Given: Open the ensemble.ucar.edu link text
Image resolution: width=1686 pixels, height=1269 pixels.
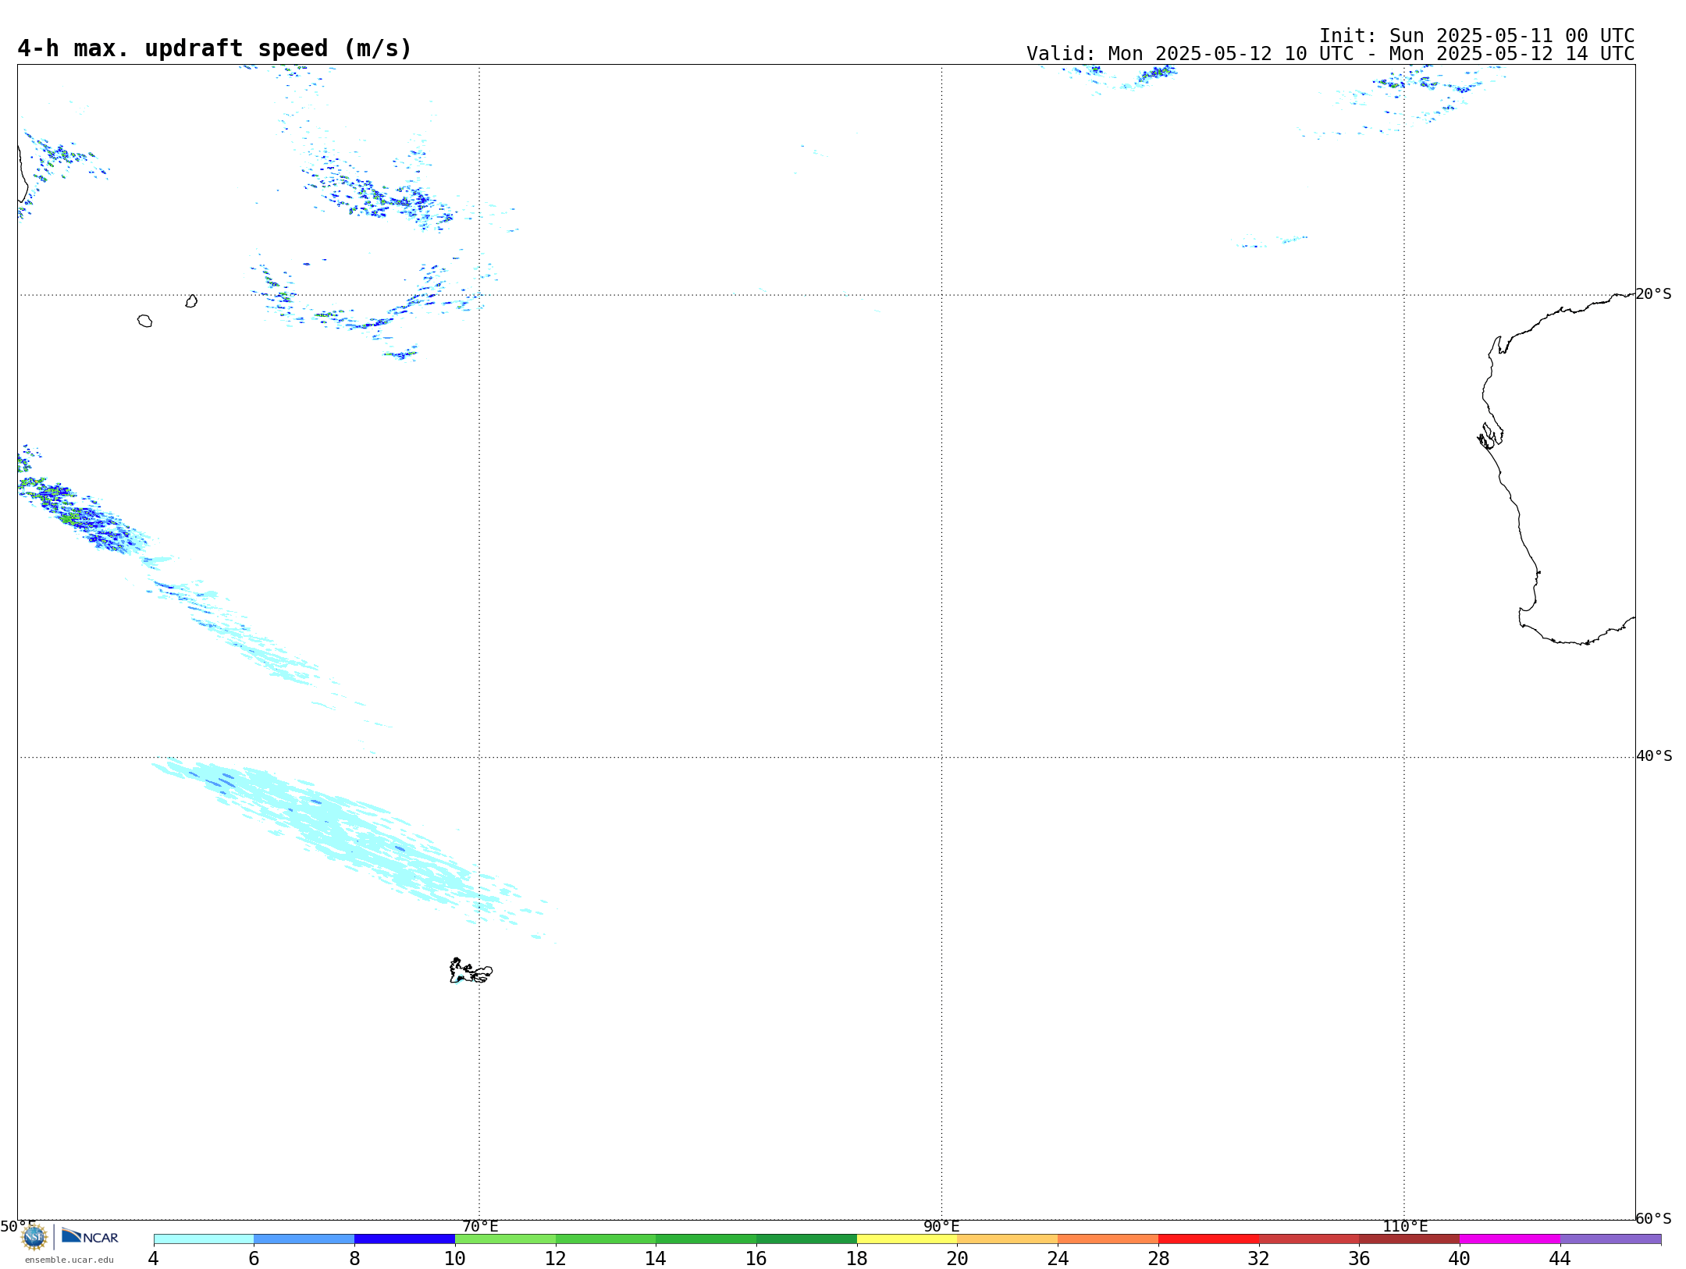Looking at the screenshot, I should pos(69,1260).
